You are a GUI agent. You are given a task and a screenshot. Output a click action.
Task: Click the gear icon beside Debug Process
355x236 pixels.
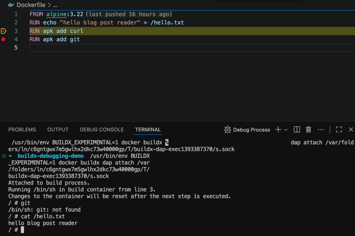227,130
